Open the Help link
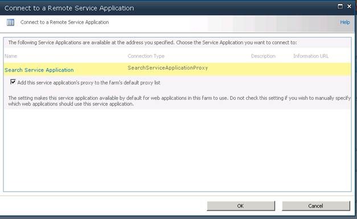This screenshot has height=219, width=357. (345, 22)
